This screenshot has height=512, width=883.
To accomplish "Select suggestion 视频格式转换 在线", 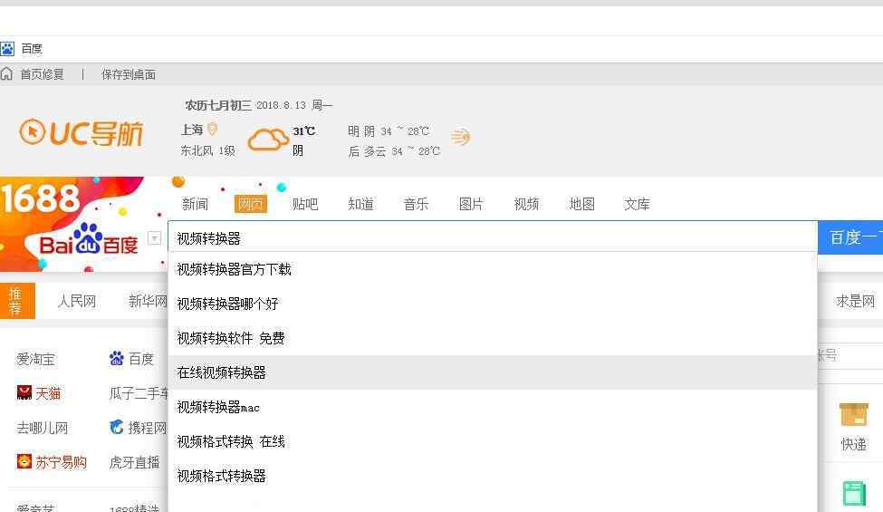I will (x=493, y=441).
